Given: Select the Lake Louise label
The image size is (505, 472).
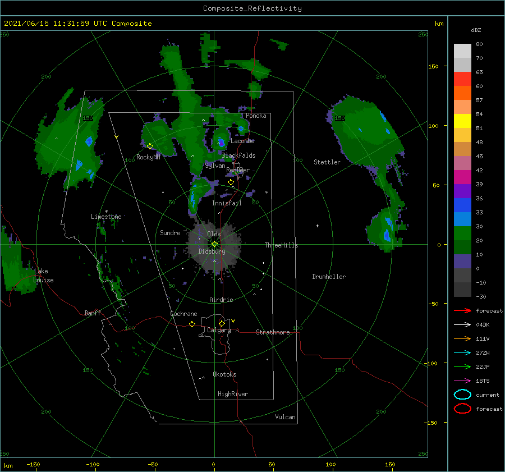Looking at the screenshot, I should point(43,276).
